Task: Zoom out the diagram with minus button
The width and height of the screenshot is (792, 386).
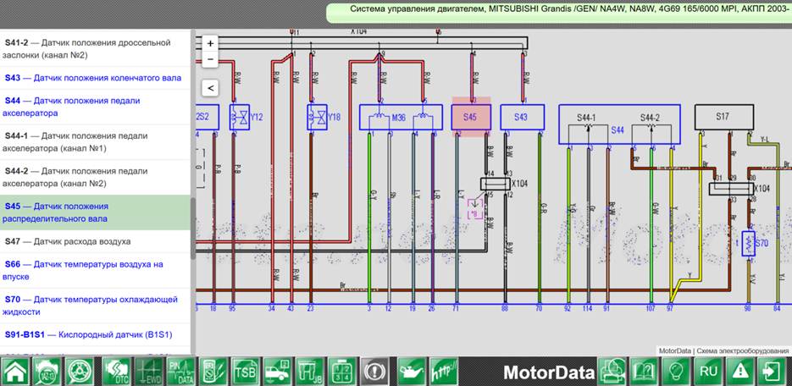Action: (x=210, y=59)
